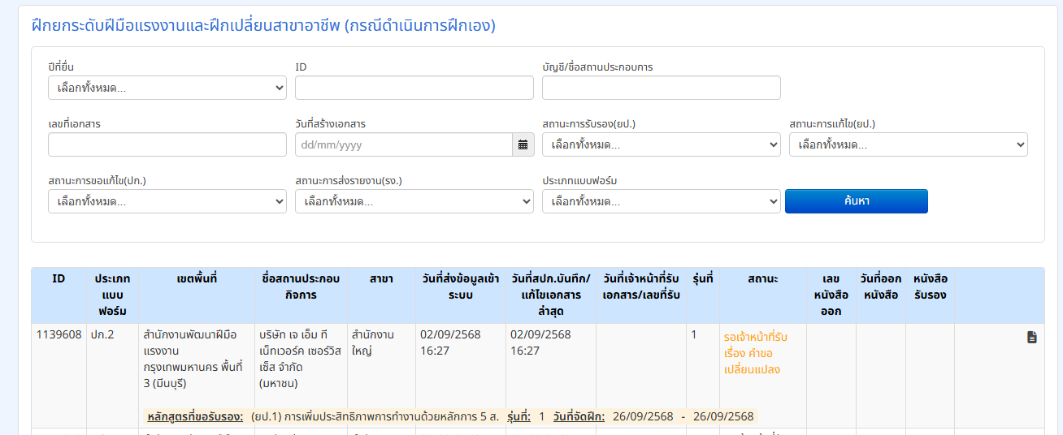Click the orange รอเจ้าหน้าที่รับเรื่อง status text
1063x435 pixels.
(755, 353)
